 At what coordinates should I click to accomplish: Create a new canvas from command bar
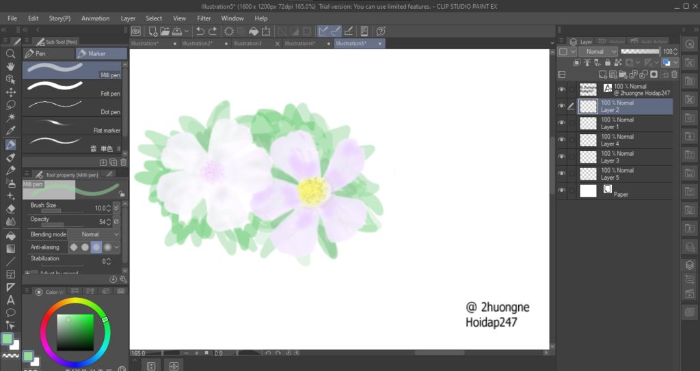point(152,31)
